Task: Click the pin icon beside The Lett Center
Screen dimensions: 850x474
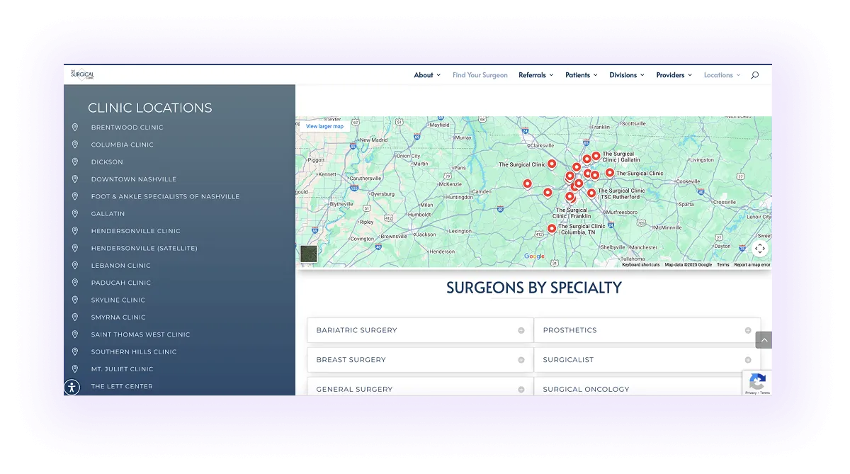Action: tap(76, 386)
